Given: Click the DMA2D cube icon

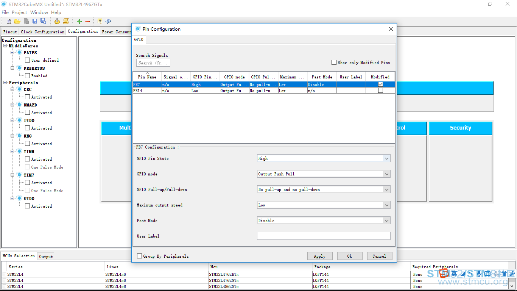Looking at the screenshot, I should point(19,105).
